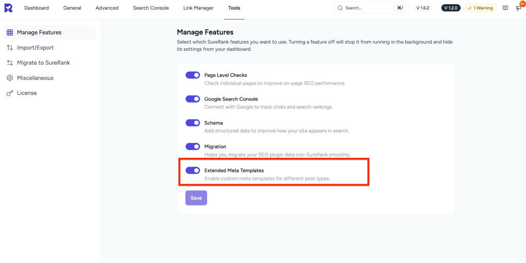The height and width of the screenshot is (263, 526).
Task: Click the Manage Features grid icon
Action: click(x=10, y=32)
